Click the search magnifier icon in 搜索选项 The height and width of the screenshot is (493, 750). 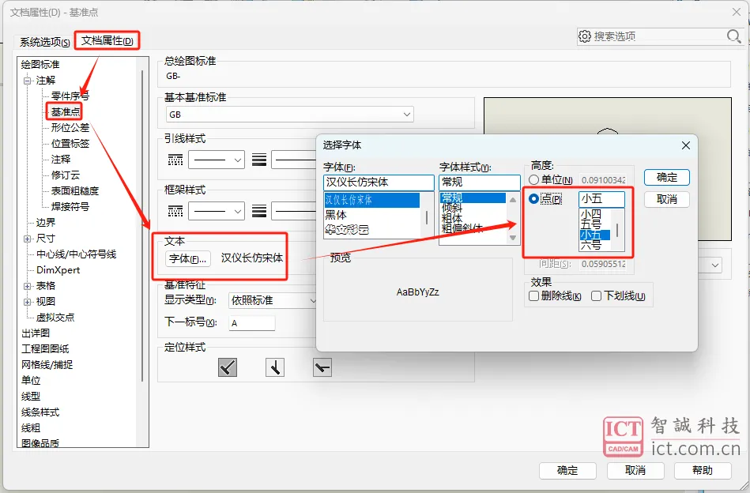tap(733, 36)
